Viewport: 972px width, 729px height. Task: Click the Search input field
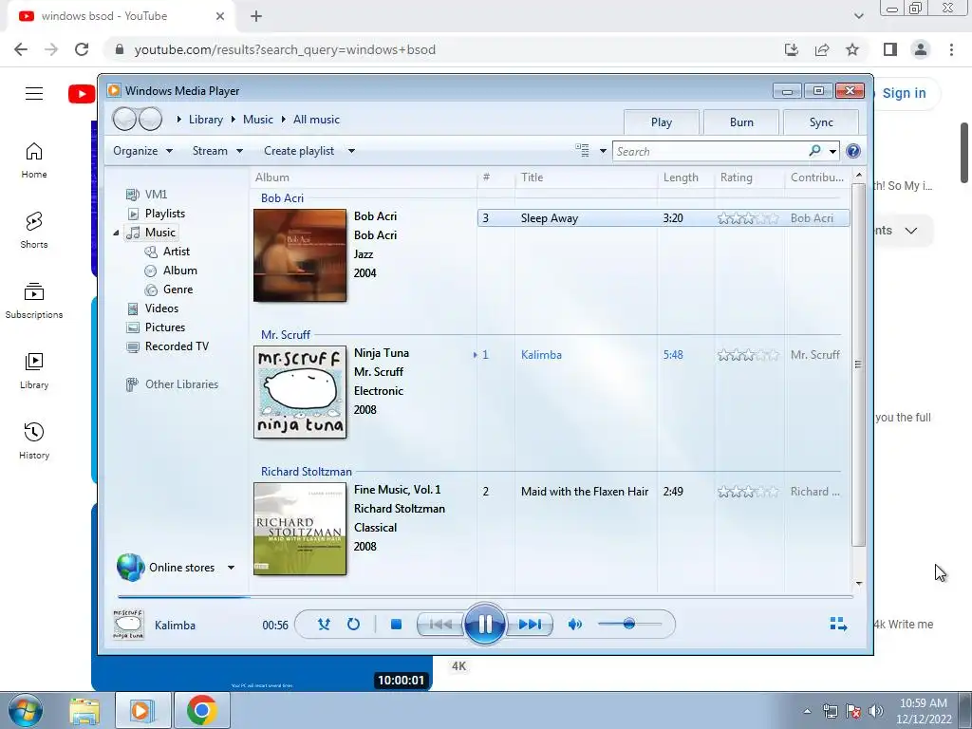coord(710,151)
